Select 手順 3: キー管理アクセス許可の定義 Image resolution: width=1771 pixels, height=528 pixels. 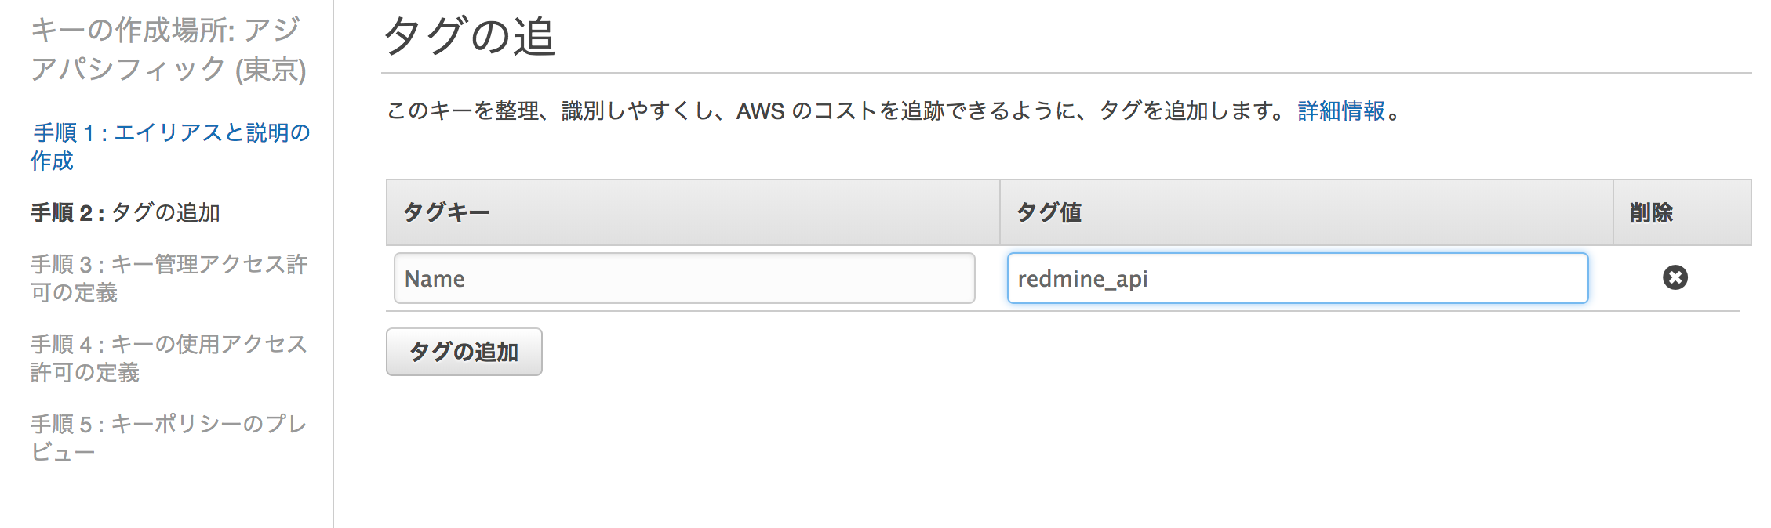tap(169, 278)
